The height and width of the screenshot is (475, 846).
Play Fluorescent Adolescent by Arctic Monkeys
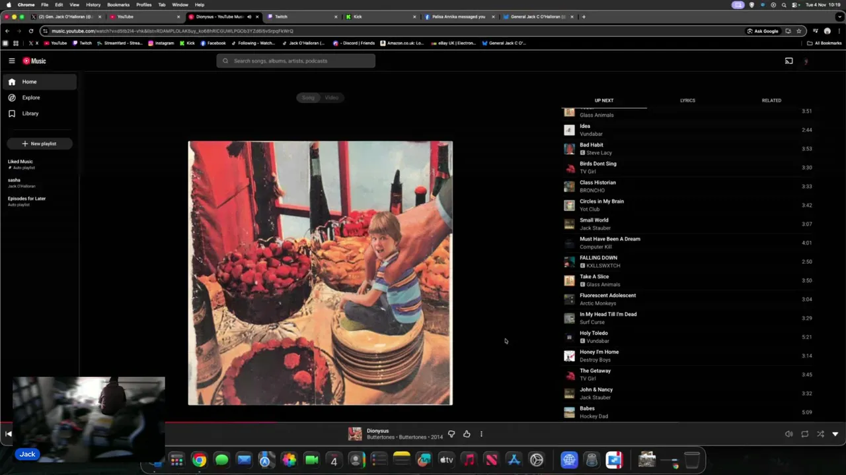(687, 299)
